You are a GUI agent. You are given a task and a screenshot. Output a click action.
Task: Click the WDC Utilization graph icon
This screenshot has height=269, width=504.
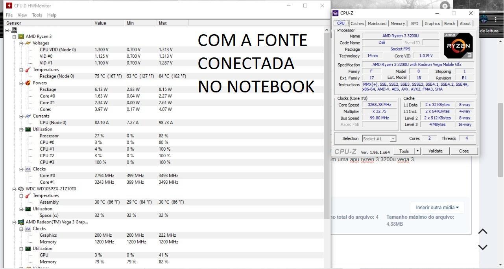(28, 209)
